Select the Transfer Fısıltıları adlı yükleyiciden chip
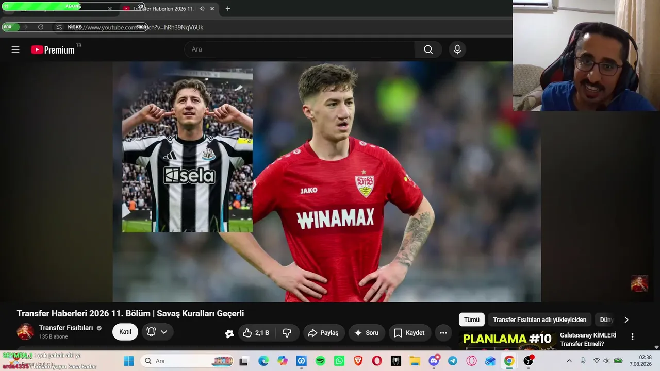 coord(539,319)
